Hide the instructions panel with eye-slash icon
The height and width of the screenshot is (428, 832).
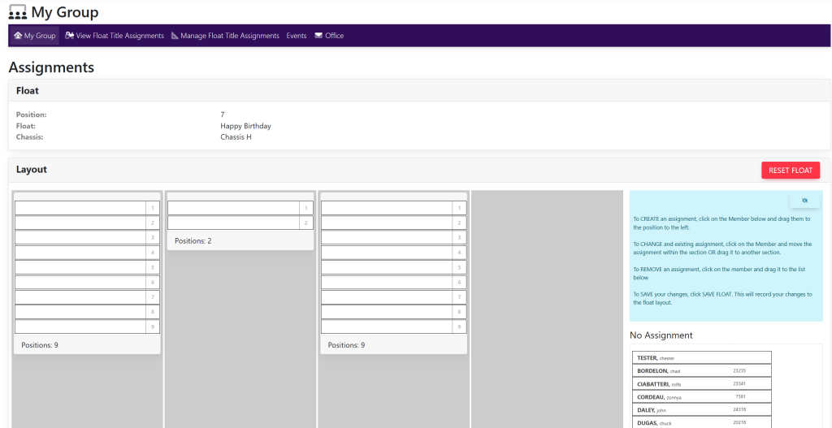click(x=804, y=201)
